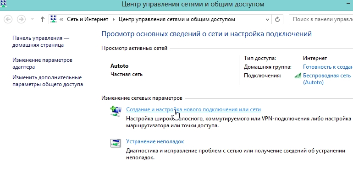Click the Просмотр основных сведений page title
353x179 pixels.
pyautogui.click(x=206, y=34)
